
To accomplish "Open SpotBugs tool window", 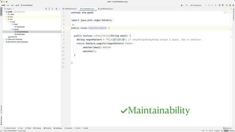I will pyautogui.click(x=58, y=128).
